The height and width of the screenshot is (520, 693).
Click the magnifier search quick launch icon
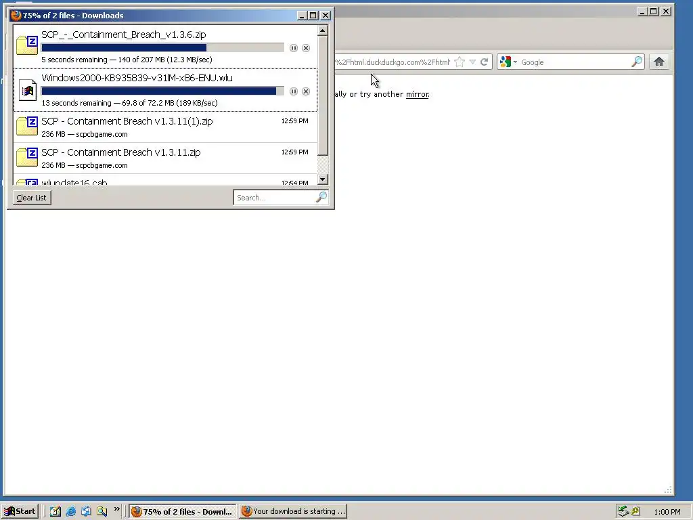point(102,512)
